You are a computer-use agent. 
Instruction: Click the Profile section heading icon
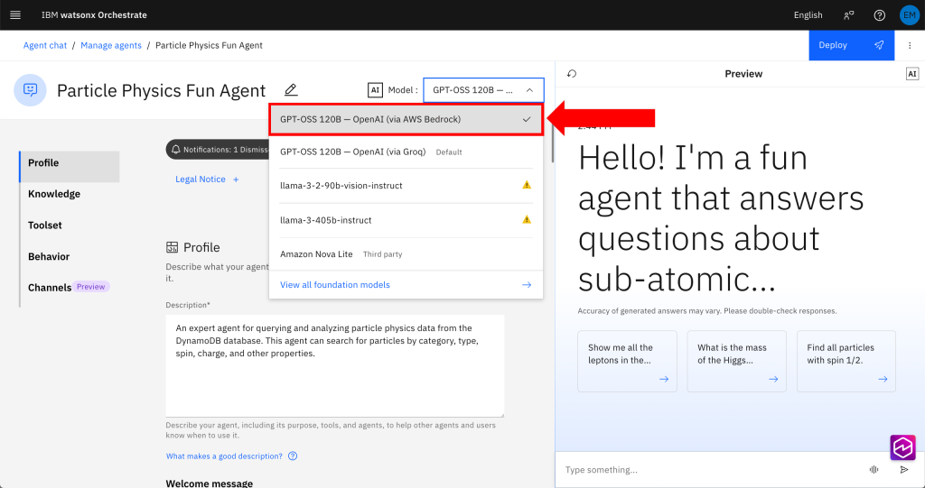click(x=172, y=247)
